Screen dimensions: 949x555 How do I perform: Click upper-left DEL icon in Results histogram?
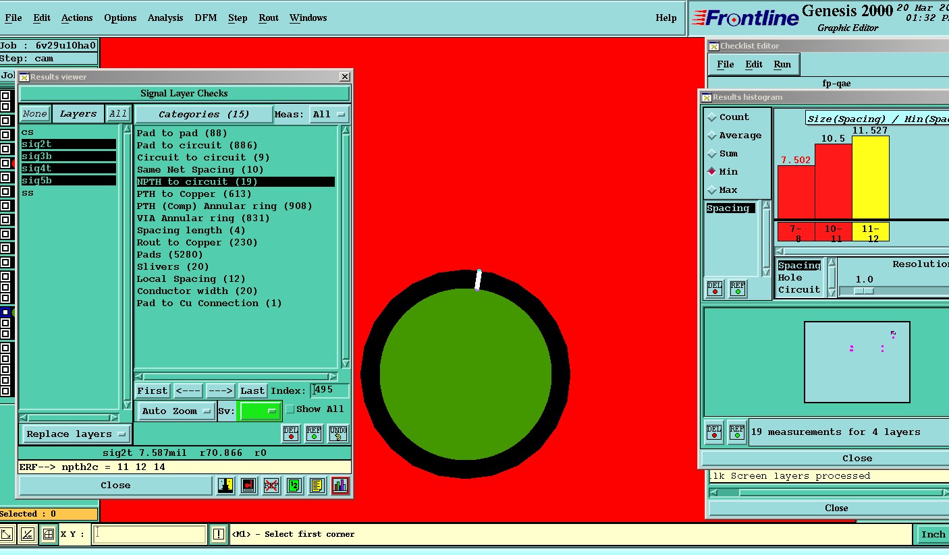[715, 288]
